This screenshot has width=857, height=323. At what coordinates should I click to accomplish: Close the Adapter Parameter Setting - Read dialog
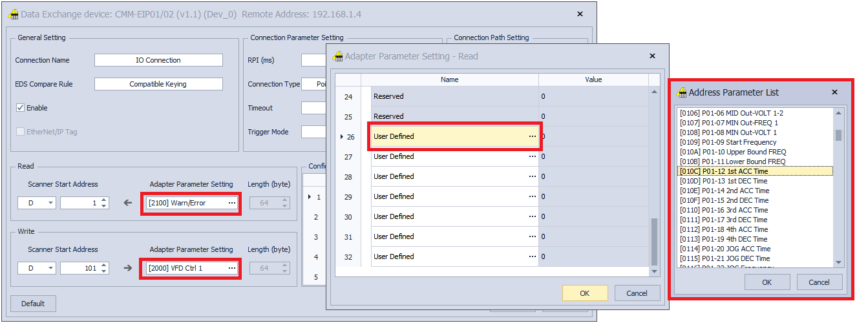652,56
